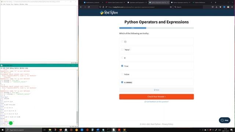Open Task View on the taskbar

click(x=44, y=130)
